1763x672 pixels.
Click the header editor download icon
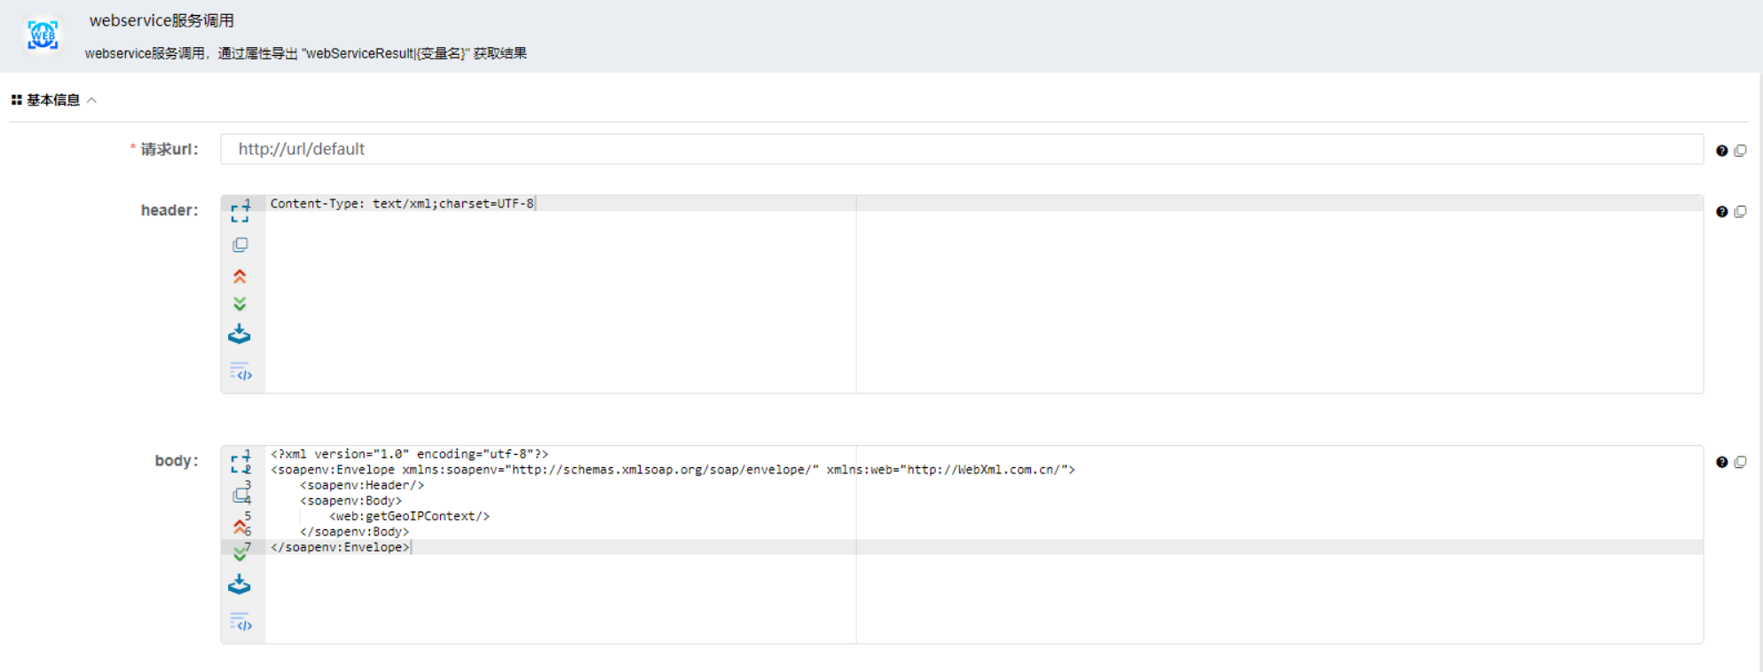click(x=240, y=335)
